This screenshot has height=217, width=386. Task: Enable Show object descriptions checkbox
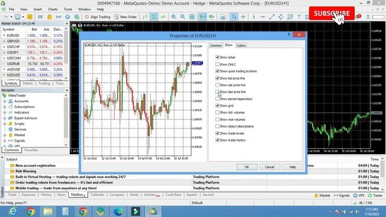(217, 126)
